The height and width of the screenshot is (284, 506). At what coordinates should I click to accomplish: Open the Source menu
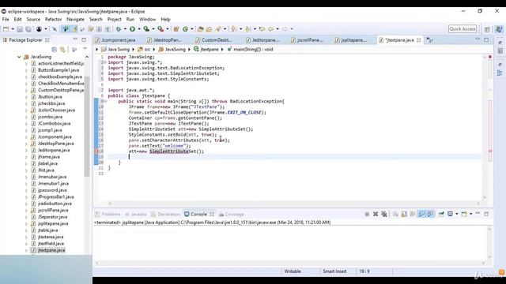click(x=33, y=19)
